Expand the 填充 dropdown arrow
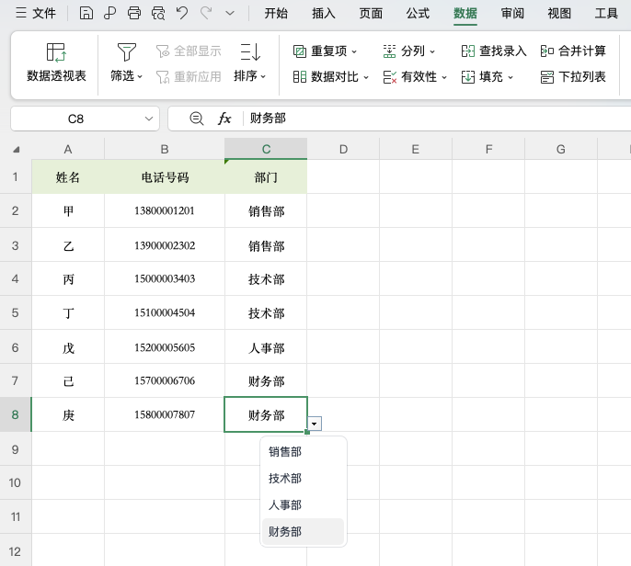631x566 pixels. [511, 77]
